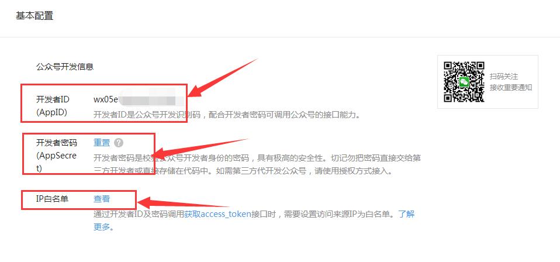Click the AppSecret security description paragraph

coord(257,164)
